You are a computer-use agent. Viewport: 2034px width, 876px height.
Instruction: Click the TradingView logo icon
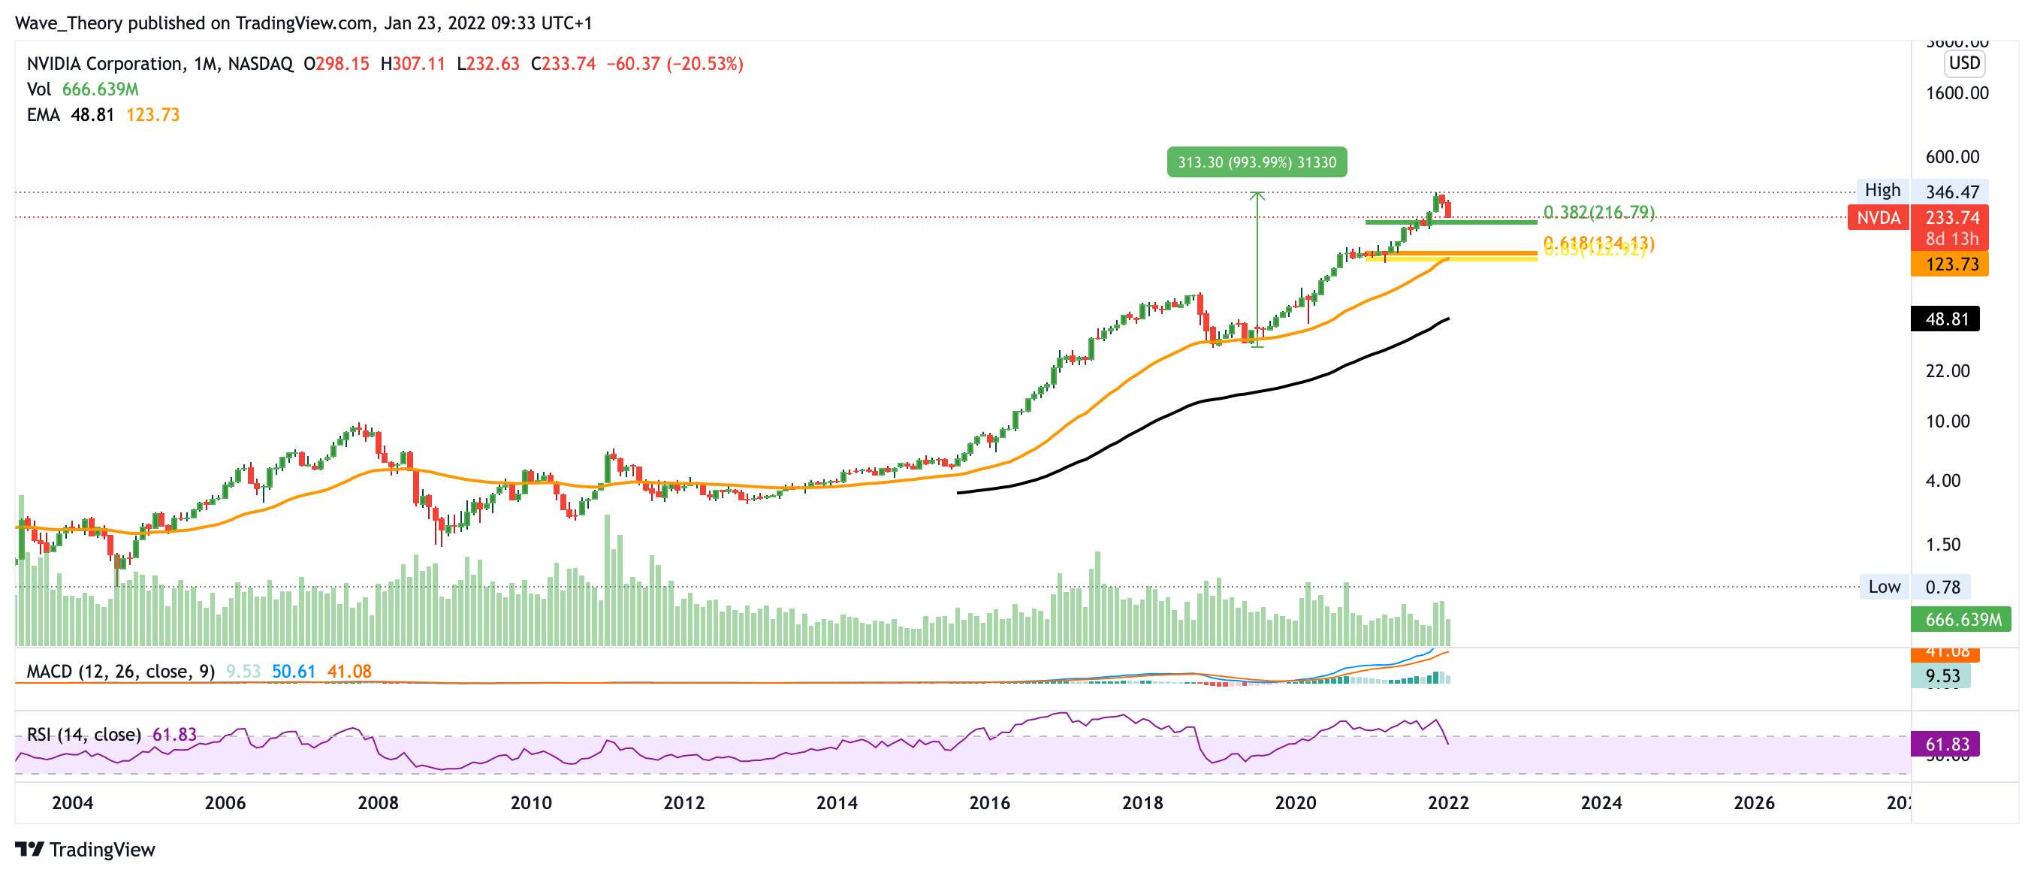(29, 849)
